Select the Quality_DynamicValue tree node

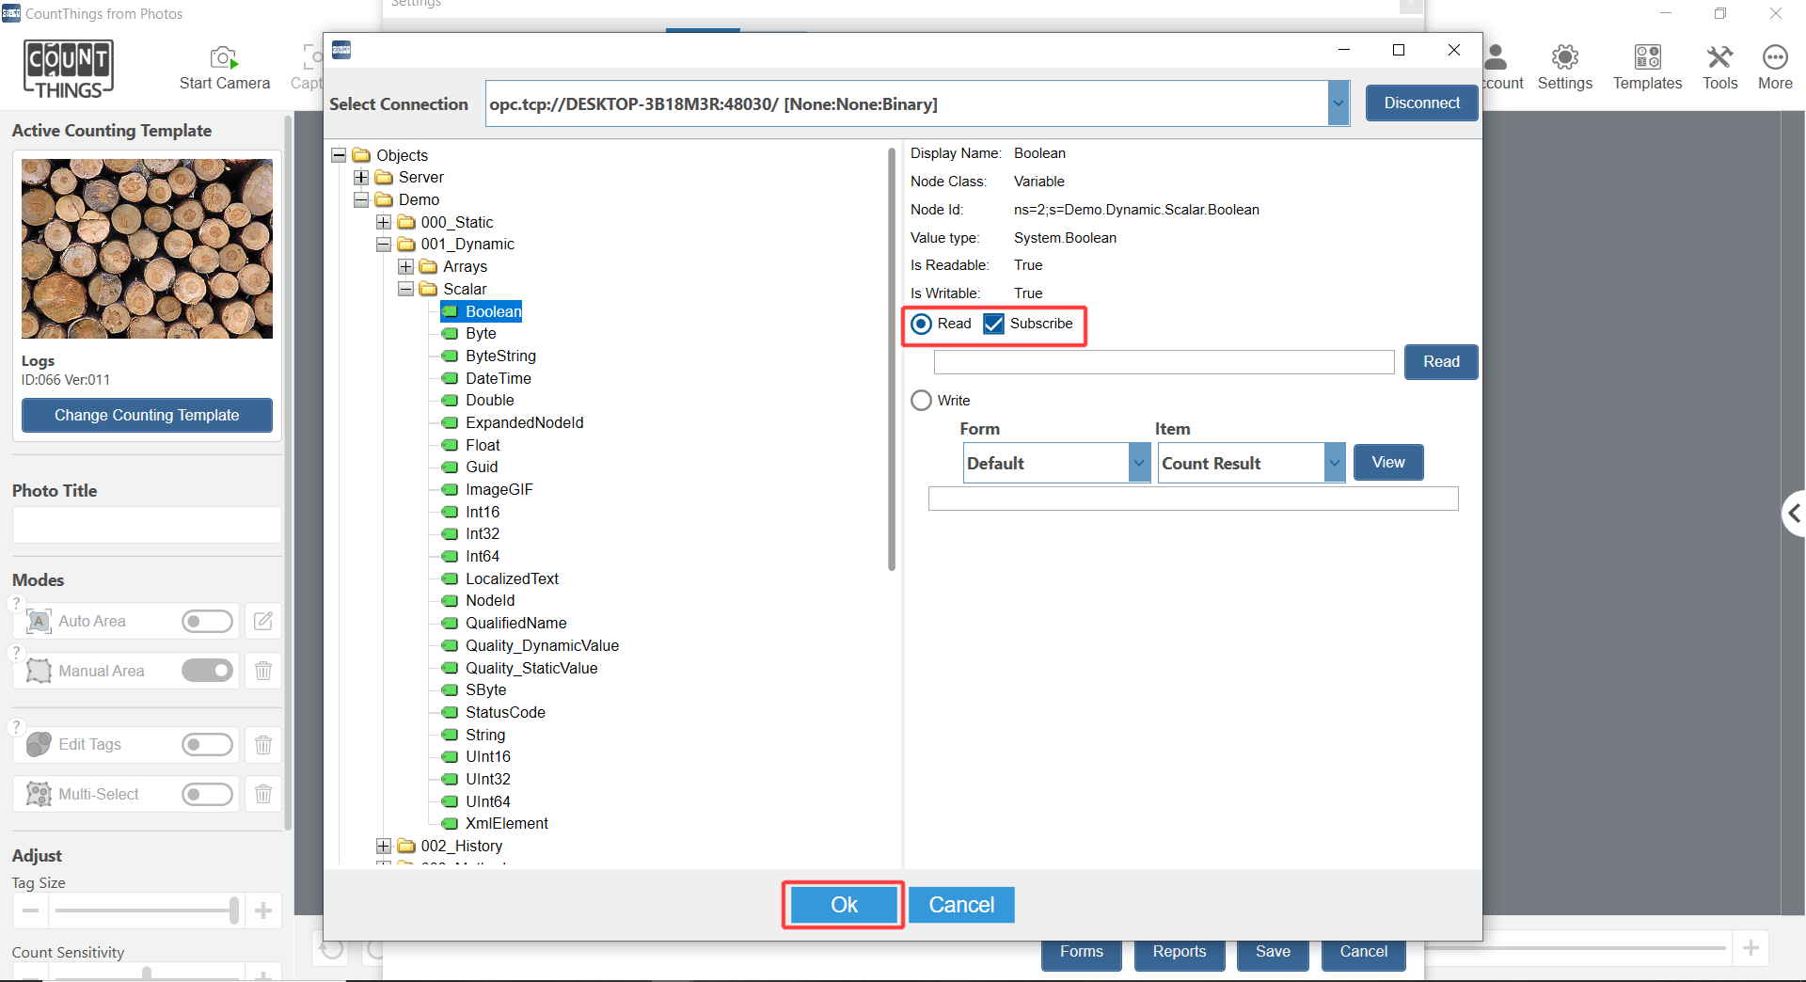click(x=542, y=645)
